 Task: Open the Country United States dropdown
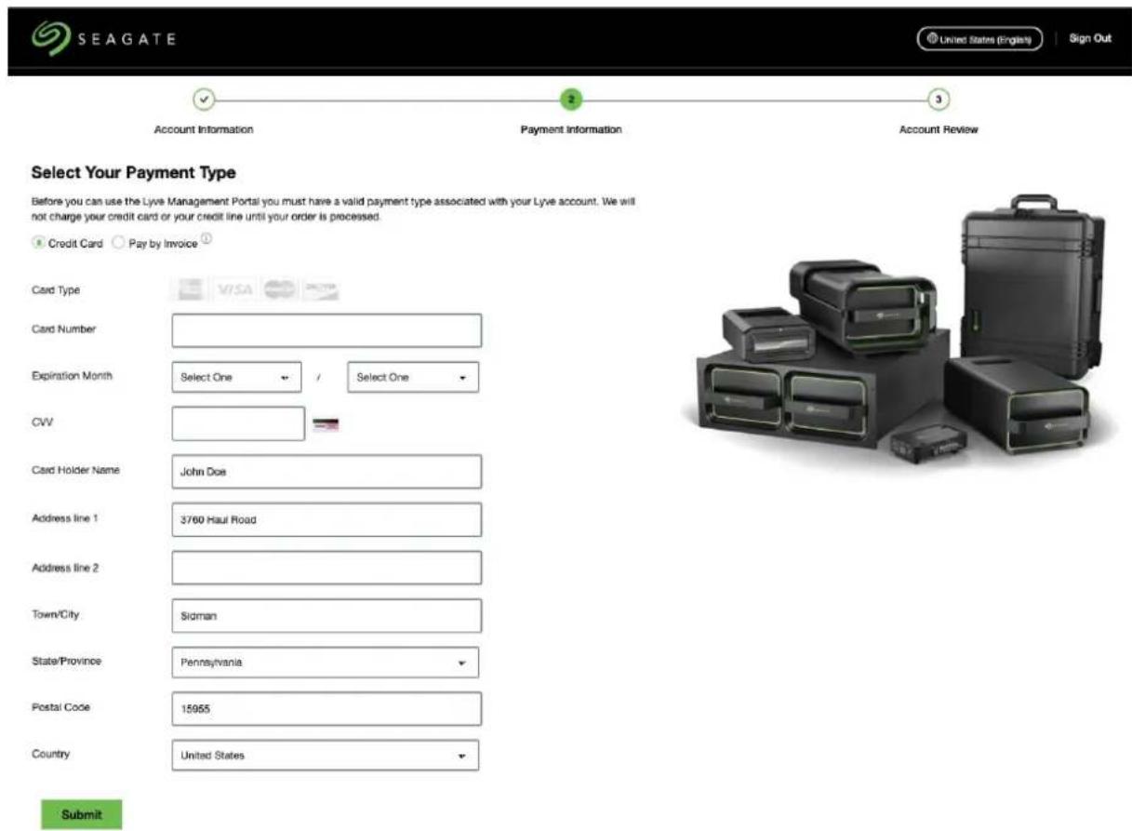(326, 756)
